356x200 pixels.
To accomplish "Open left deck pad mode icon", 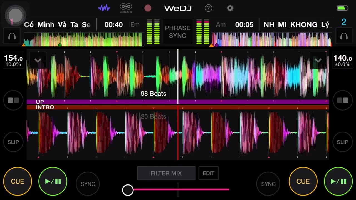I will [13, 100].
